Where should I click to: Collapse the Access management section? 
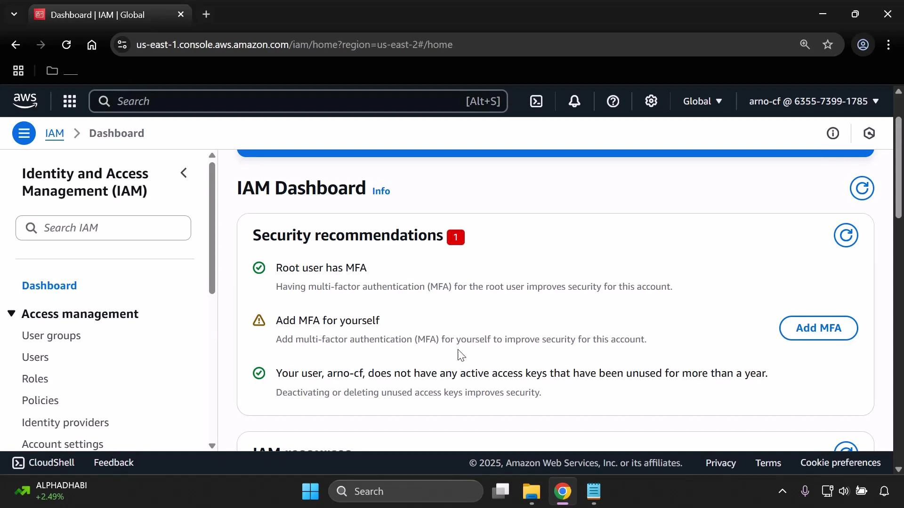click(x=11, y=314)
